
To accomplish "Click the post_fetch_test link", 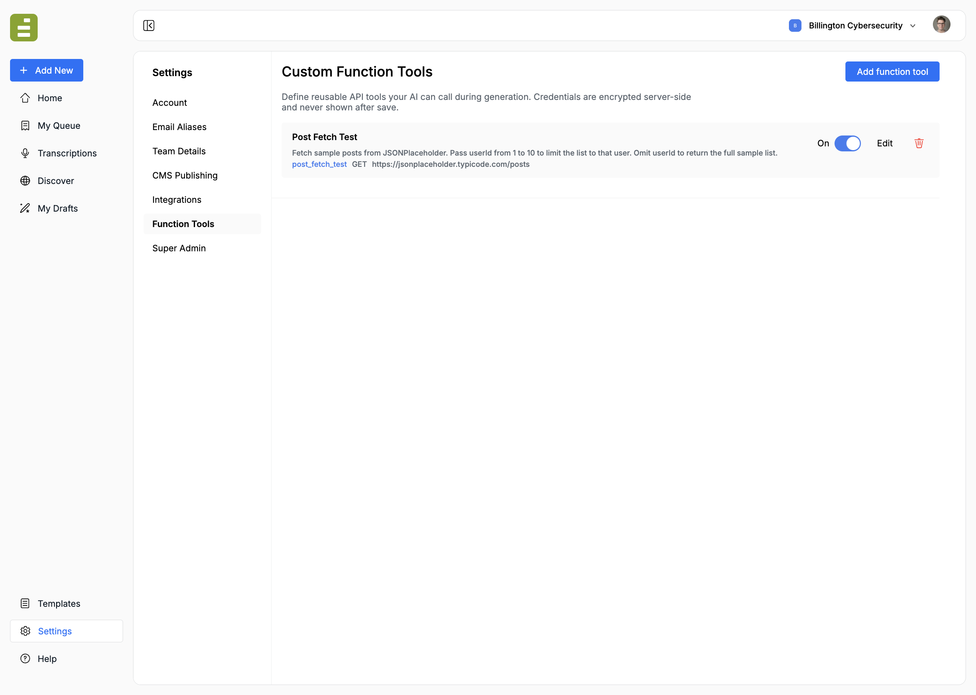I will click(x=319, y=164).
